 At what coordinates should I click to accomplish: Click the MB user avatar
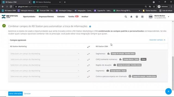(x=151, y=17)
